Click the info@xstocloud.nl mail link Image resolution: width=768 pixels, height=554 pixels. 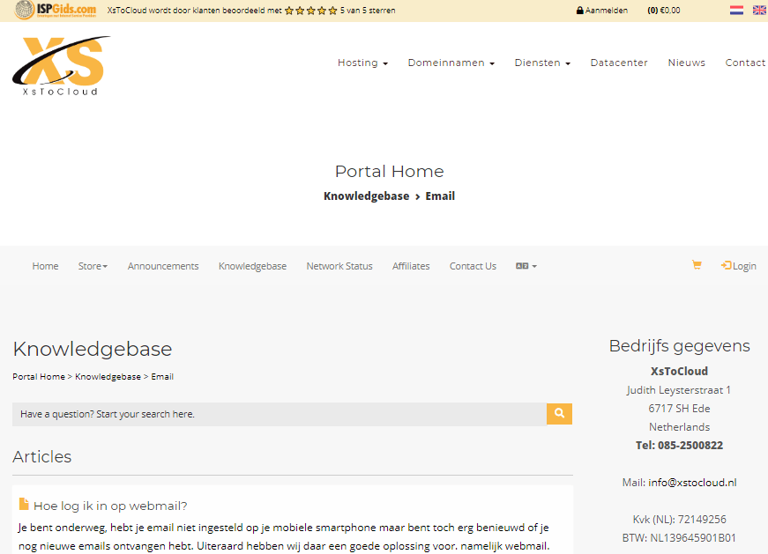(x=692, y=483)
